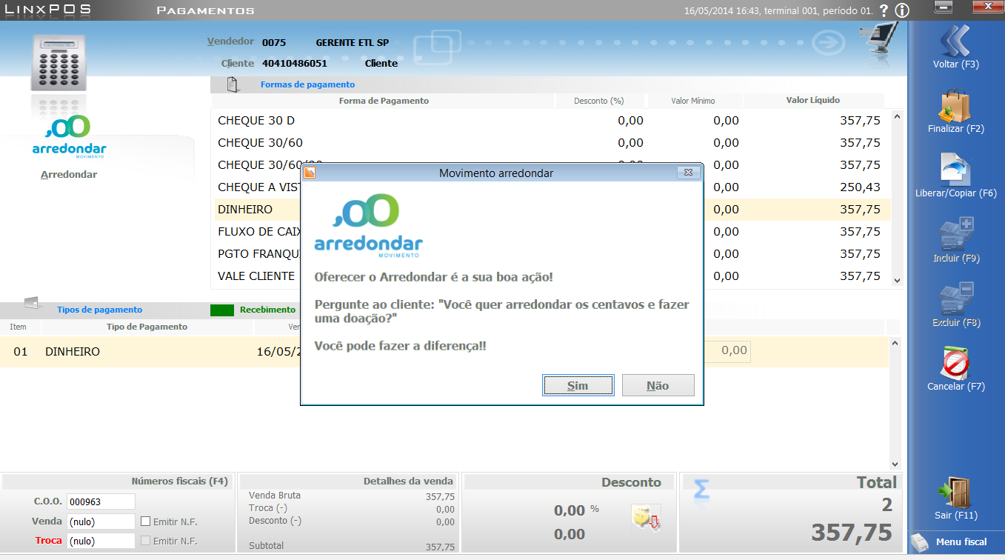Click the info icon in title bar
The width and height of the screenshot is (1005, 560).
902,10
